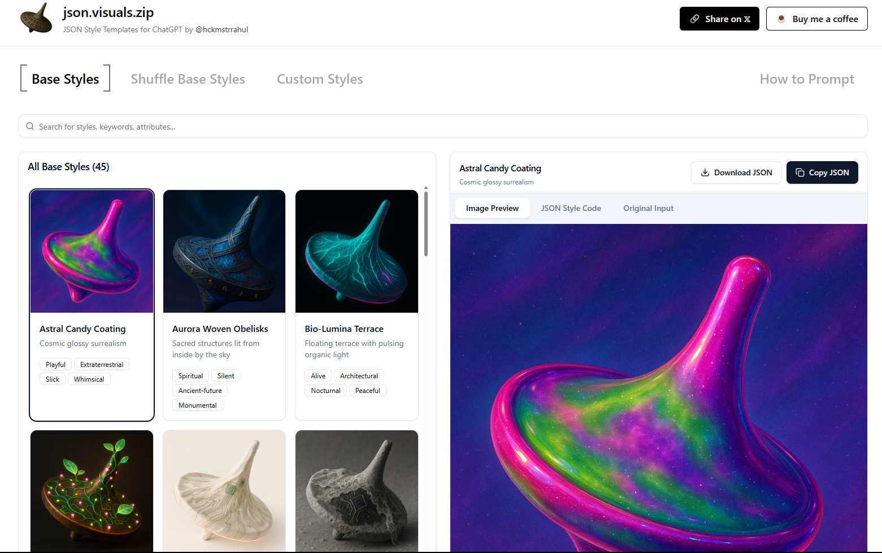Click the coffee cup icon

pos(781,19)
